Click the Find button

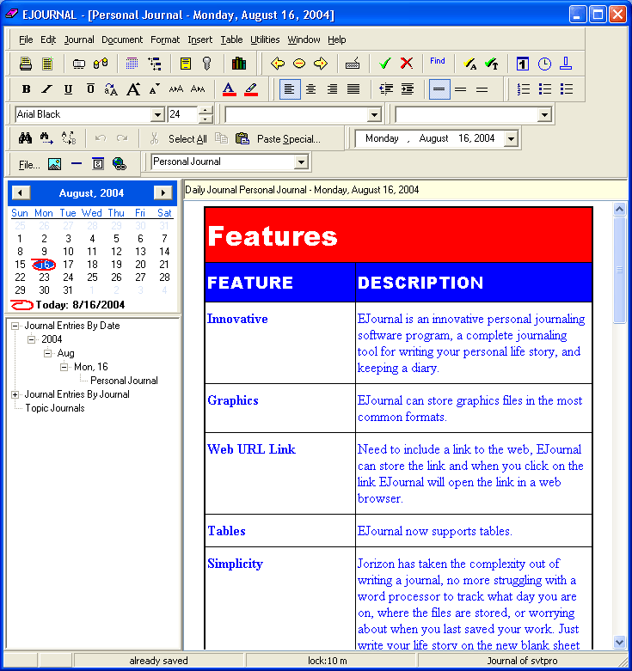pyautogui.click(x=438, y=62)
